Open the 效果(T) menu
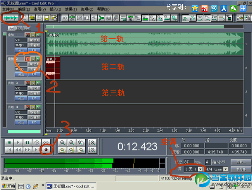Screen dimensions: 252x190 pyautogui.click(x=71, y=9)
